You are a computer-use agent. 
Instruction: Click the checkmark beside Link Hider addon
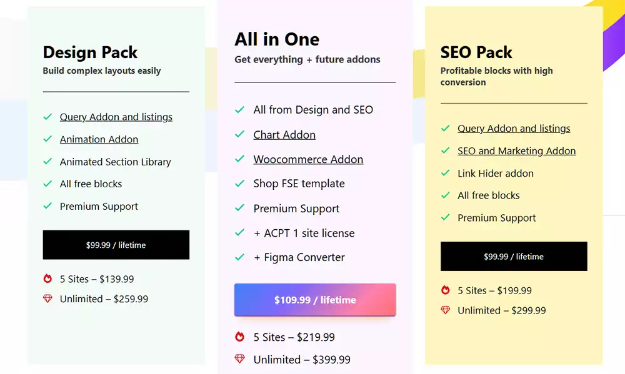coord(445,174)
